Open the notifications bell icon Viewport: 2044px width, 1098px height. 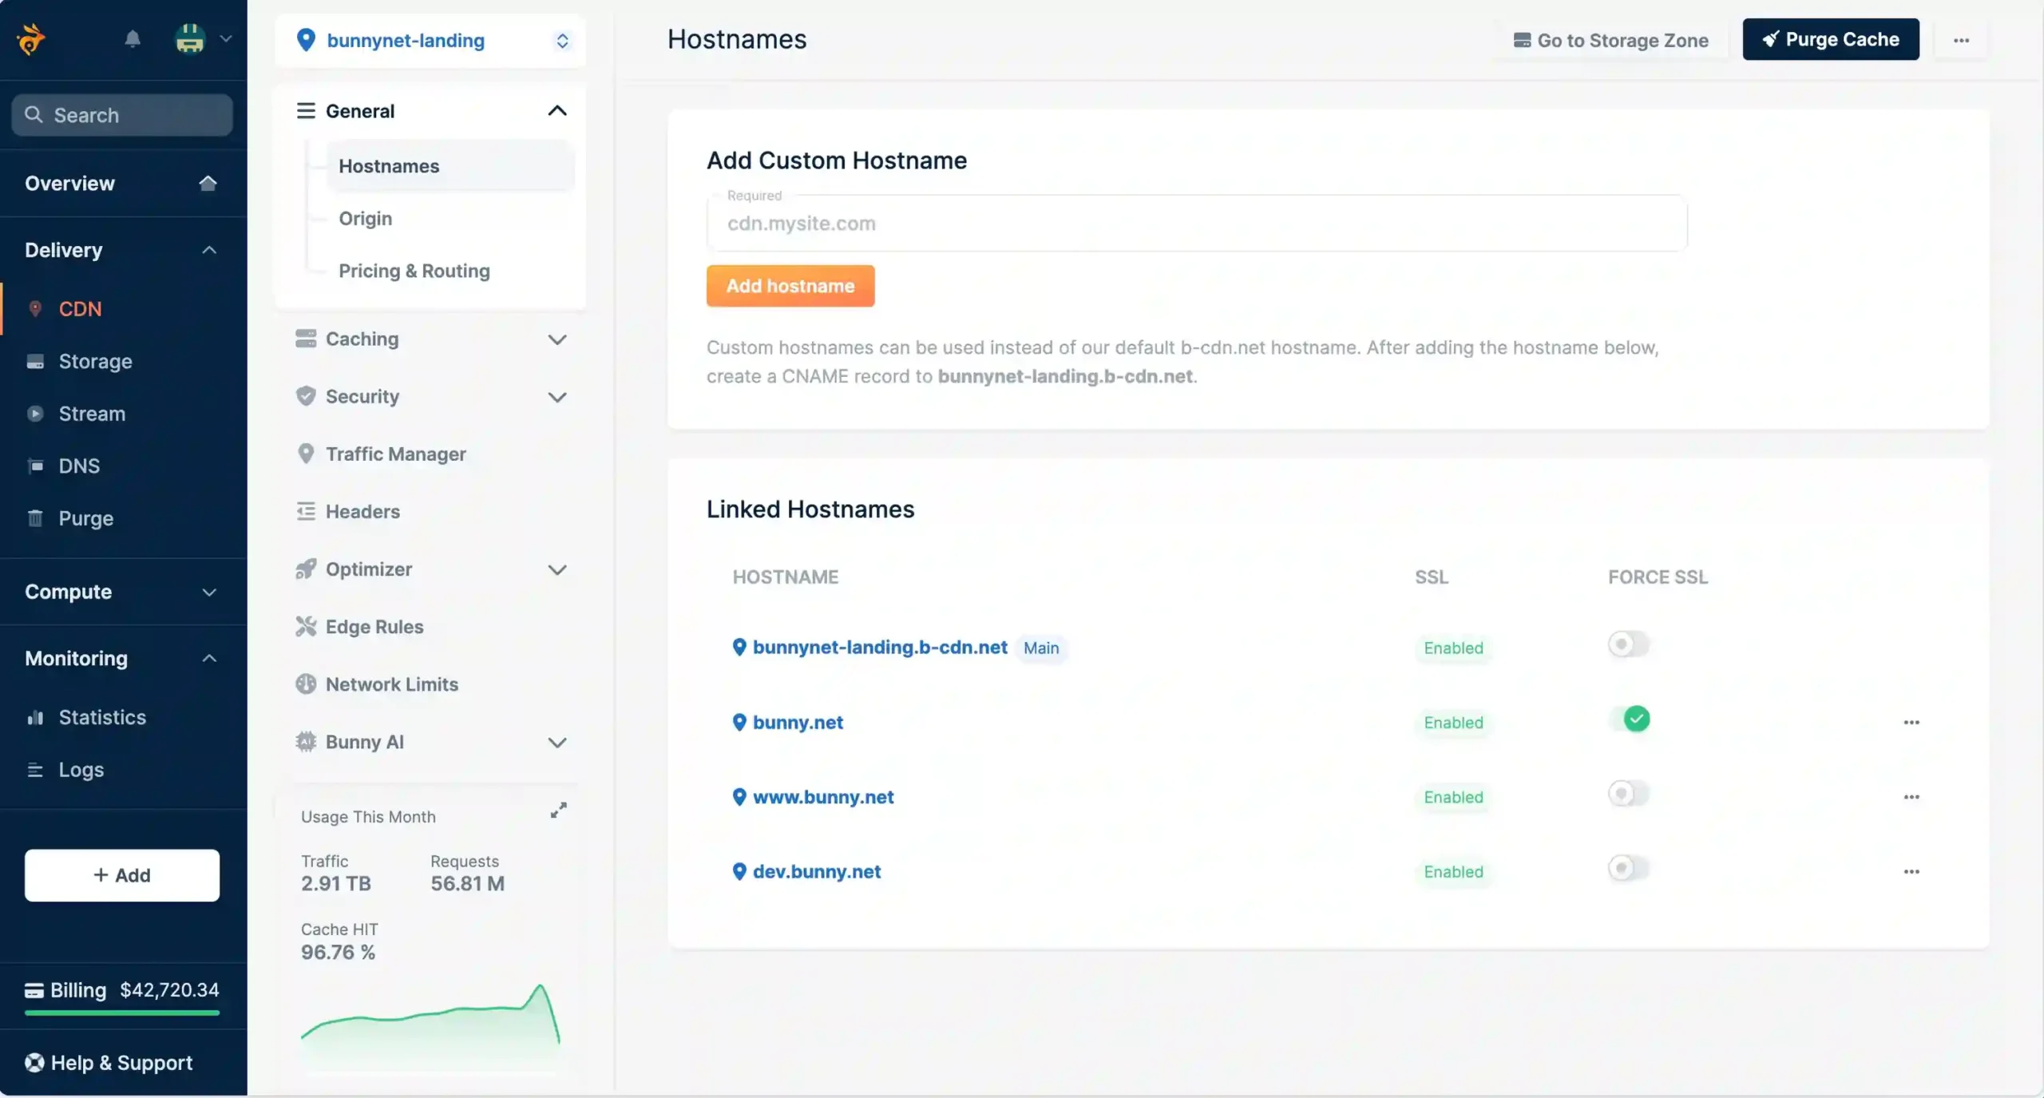point(133,39)
